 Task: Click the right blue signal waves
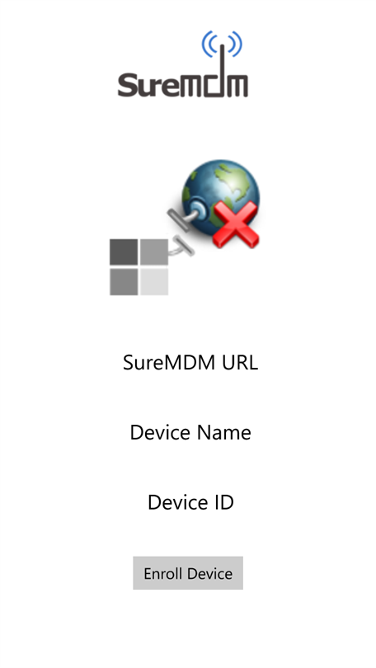pyautogui.click(x=236, y=44)
